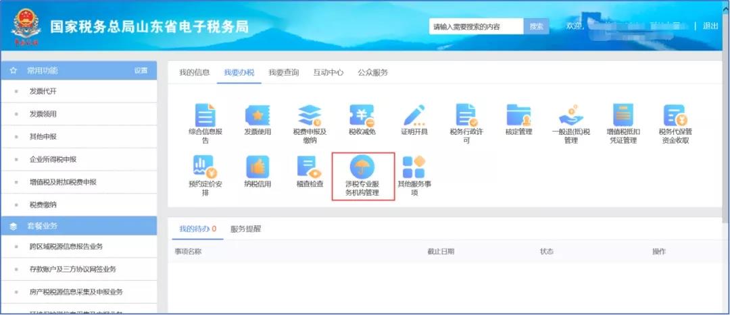Open 一般退(抵)税管理 icon
730x315 pixels.
click(570, 115)
